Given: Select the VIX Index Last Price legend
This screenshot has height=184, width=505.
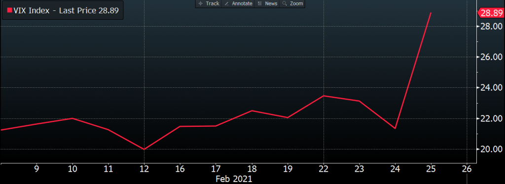Looking at the screenshot, I should click(x=63, y=11).
